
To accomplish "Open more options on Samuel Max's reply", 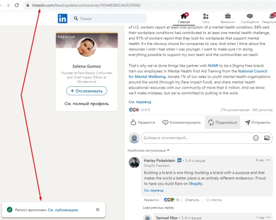I will click(268, 217).
